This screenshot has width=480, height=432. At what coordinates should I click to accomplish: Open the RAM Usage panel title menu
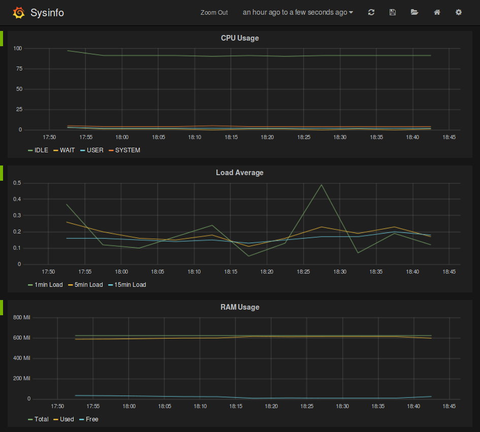(x=240, y=307)
